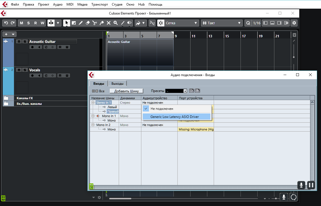Toggle global Solo state button S
Screen dimensions: 321x206
(28, 23)
